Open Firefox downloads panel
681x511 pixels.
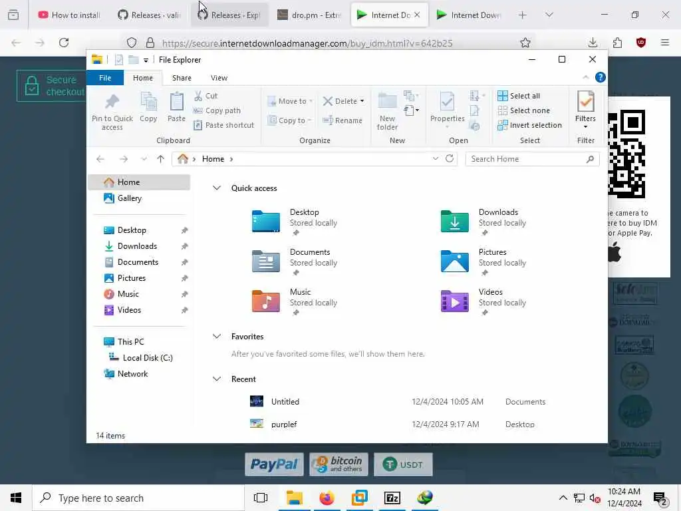[593, 43]
